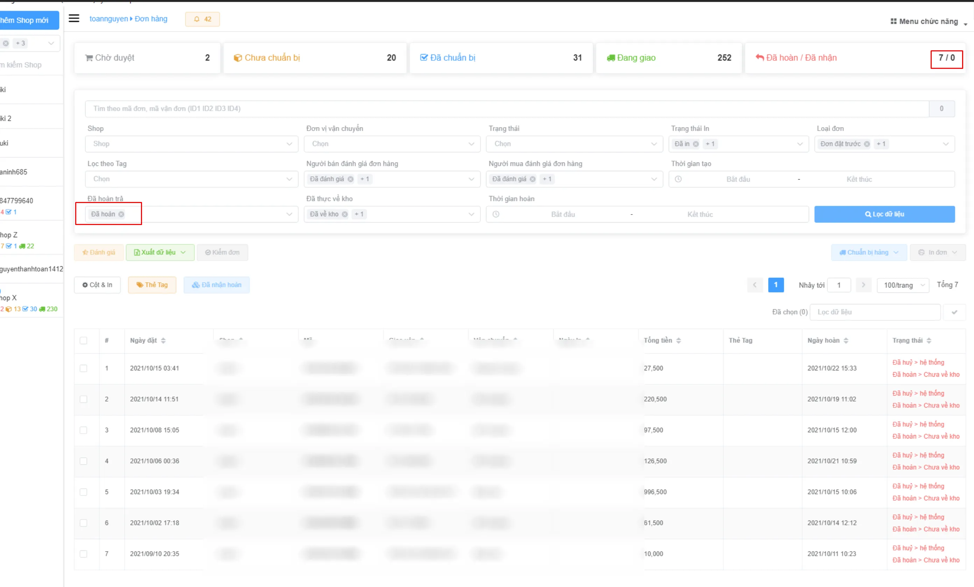The image size is (974, 587).
Task: Expand the Shop filter dropdown
Action: [x=192, y=144]
